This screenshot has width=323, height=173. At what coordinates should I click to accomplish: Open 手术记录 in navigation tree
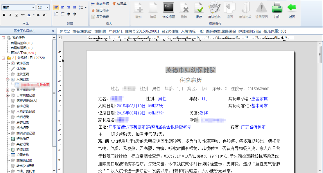click(22, 128)
